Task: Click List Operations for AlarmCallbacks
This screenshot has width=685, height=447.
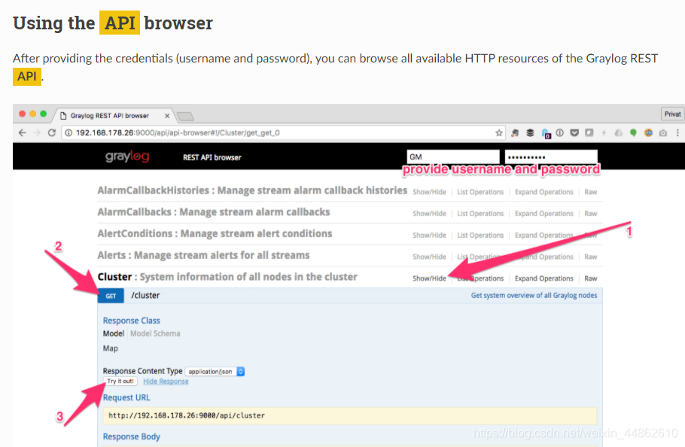Action: 480,214
